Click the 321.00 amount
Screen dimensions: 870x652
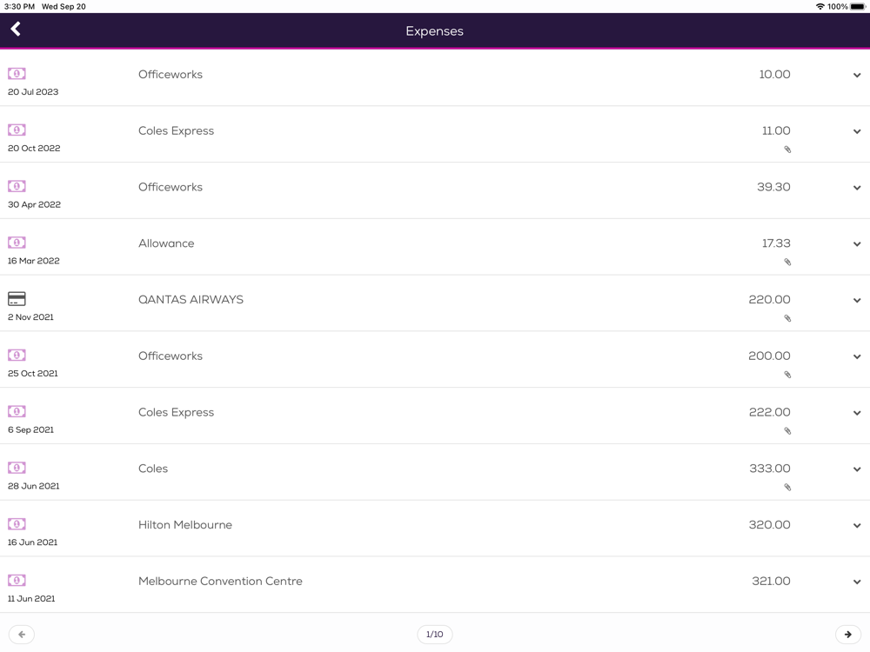[x=771, y=581]
